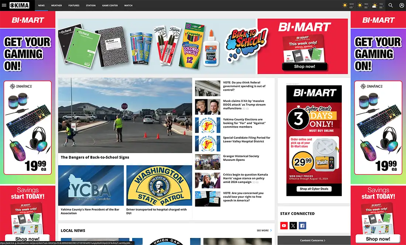Click the current weather sun icon labeled NOW
406x245 pixels.
(x=345, y=5)
